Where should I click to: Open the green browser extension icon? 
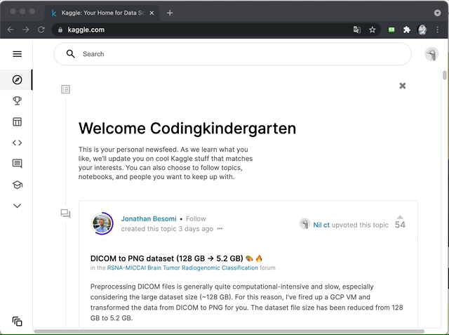391,29
